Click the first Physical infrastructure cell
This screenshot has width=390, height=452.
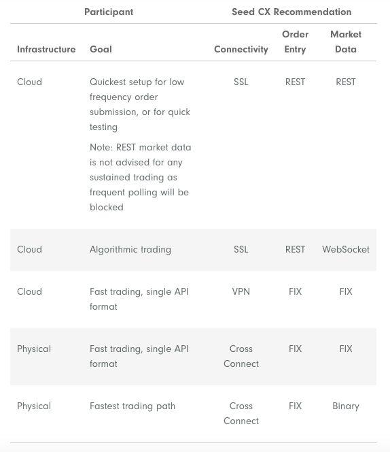[34, 349]
